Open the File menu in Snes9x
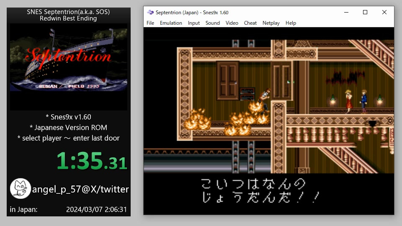The image size is (402, 226). (150, 23)
